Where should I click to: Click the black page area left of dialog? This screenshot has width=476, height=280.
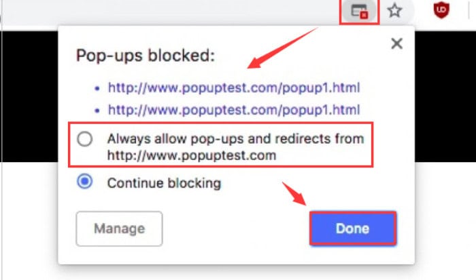coord(30,96)
